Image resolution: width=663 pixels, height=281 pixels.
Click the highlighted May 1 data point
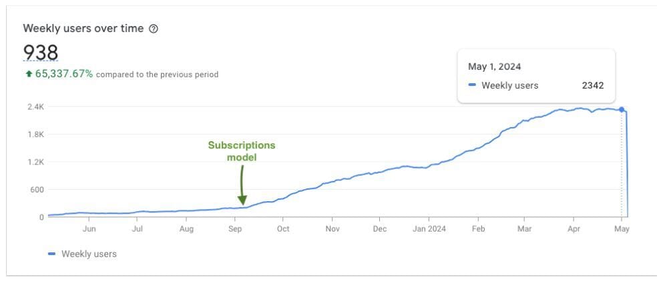click(622, 110)
